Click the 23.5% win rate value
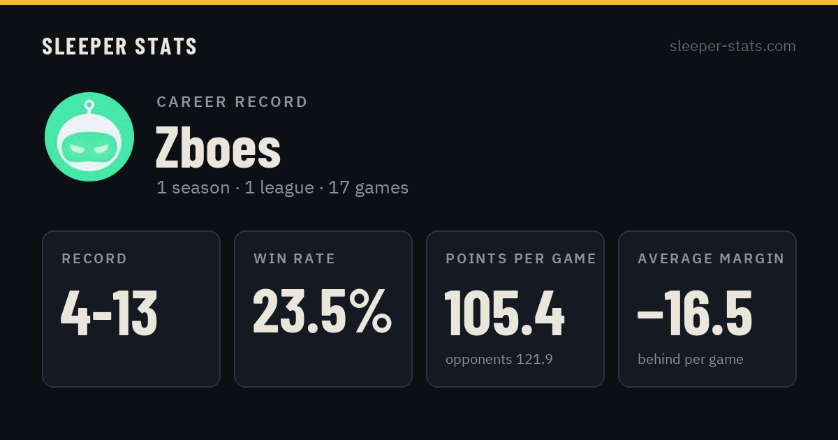The height and width of the screenshot is (440, 838). 322,311
